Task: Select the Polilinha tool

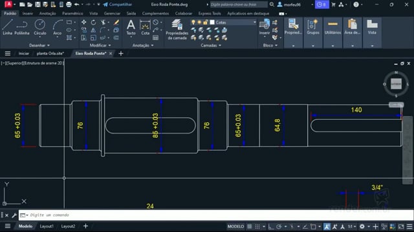Action: pos(22,27)
